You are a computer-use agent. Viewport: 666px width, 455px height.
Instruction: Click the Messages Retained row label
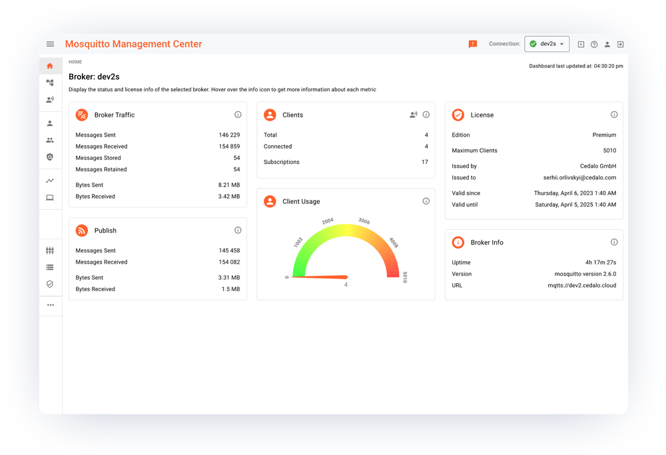click(x=101, y=169)
